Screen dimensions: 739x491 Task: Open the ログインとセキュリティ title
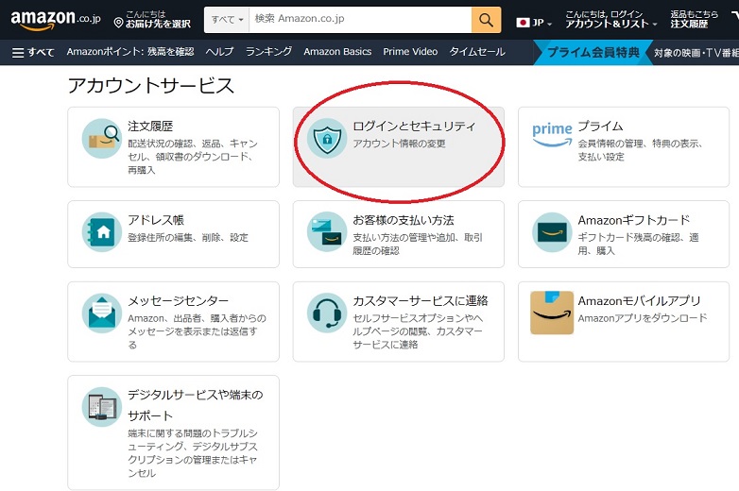414,127
